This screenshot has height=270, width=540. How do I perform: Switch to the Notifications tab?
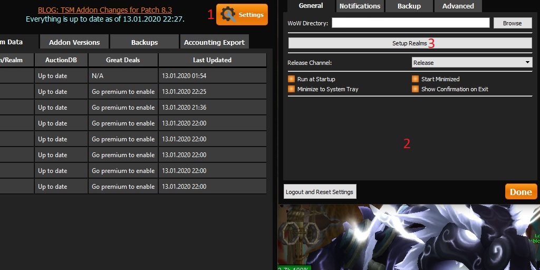pyautogui.click(x=360, y=6)
